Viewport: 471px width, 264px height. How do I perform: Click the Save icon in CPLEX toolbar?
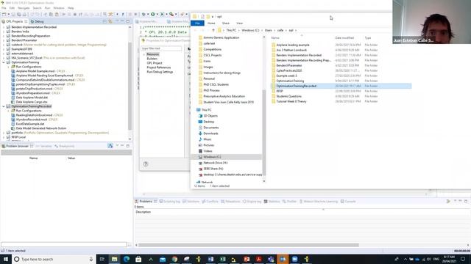pyautogui.click(x=13, y=14)
